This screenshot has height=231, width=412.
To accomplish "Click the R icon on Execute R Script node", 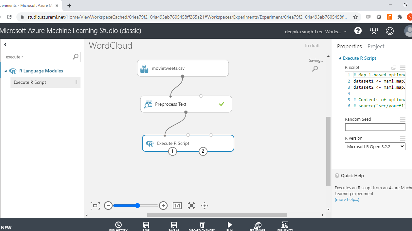I will click(150, 144).
